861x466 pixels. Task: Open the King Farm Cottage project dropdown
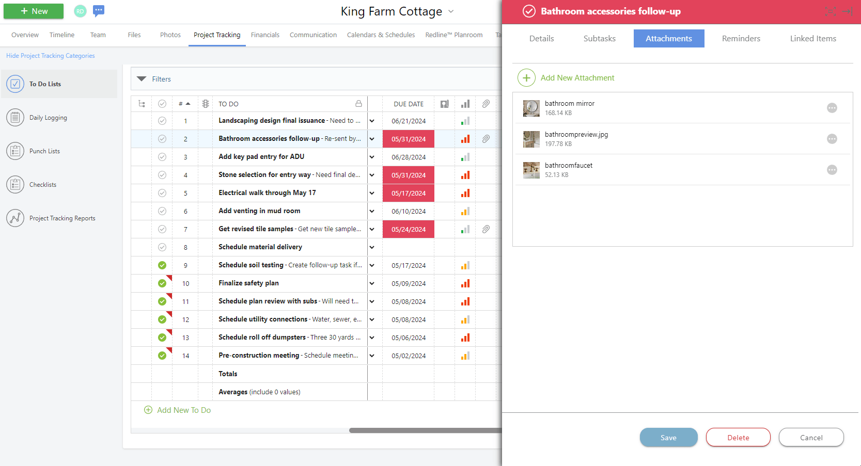pos(451,11)
